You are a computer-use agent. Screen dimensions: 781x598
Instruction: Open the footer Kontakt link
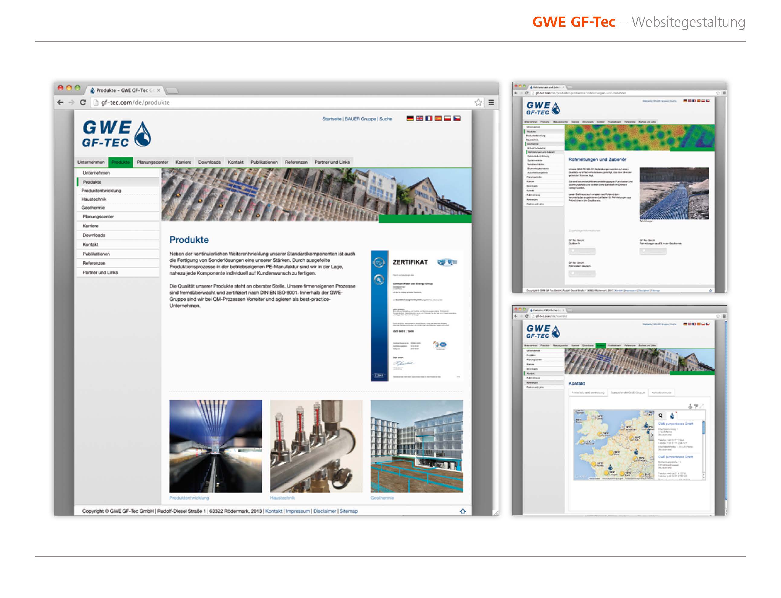[274, 511]
